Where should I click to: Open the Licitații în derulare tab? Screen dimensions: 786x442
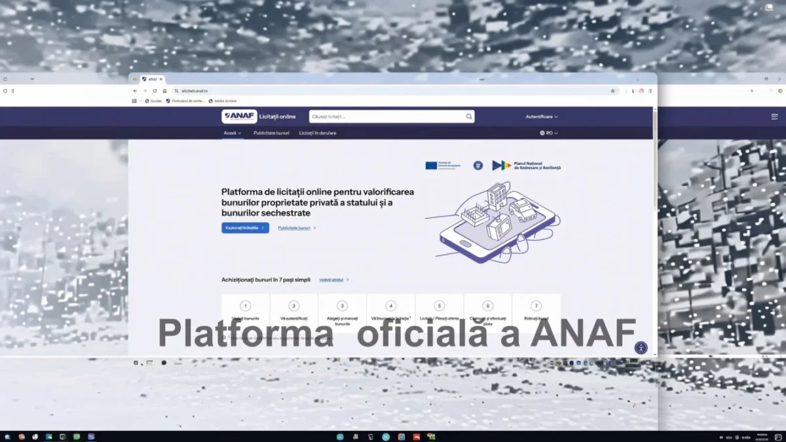pos(318,133)
